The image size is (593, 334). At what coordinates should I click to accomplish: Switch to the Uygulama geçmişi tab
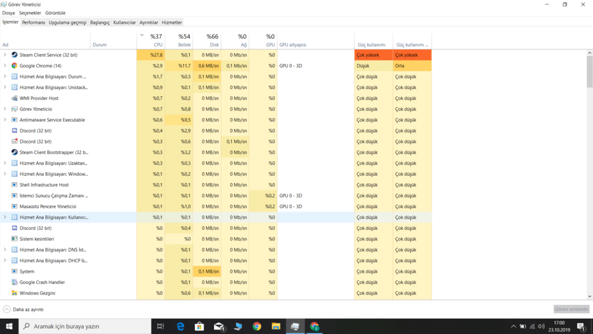(67, 22)
